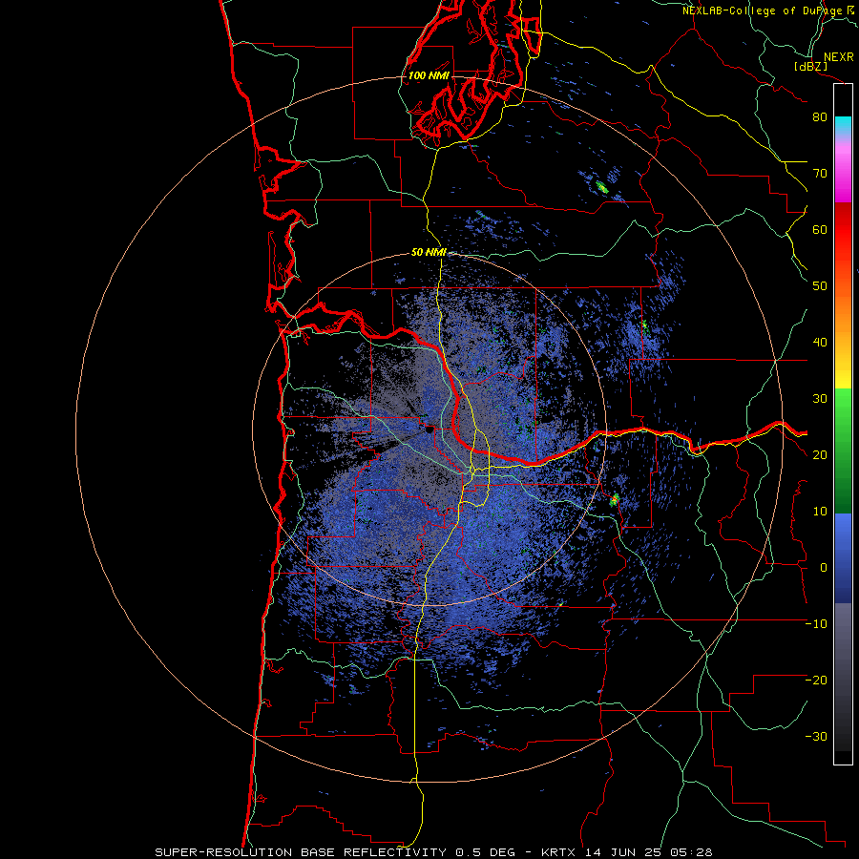Click the 14 JUN 25 05:28 timestamp
Image resolution: width=859 pixels, height=859 pixels.
tap(649, 852)
